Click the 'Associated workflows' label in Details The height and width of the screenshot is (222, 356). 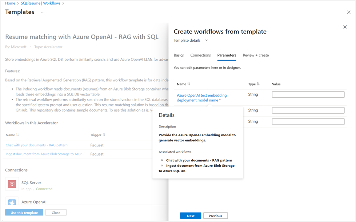pos(175,152)
